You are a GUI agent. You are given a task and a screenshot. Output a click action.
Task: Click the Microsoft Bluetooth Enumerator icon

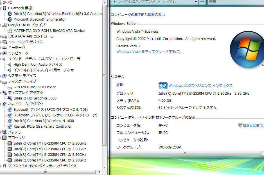pyautogui.click(x=10, y=19)
